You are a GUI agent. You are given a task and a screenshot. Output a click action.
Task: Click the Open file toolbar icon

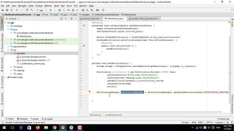pyautogui.click(x=3, y=10)
